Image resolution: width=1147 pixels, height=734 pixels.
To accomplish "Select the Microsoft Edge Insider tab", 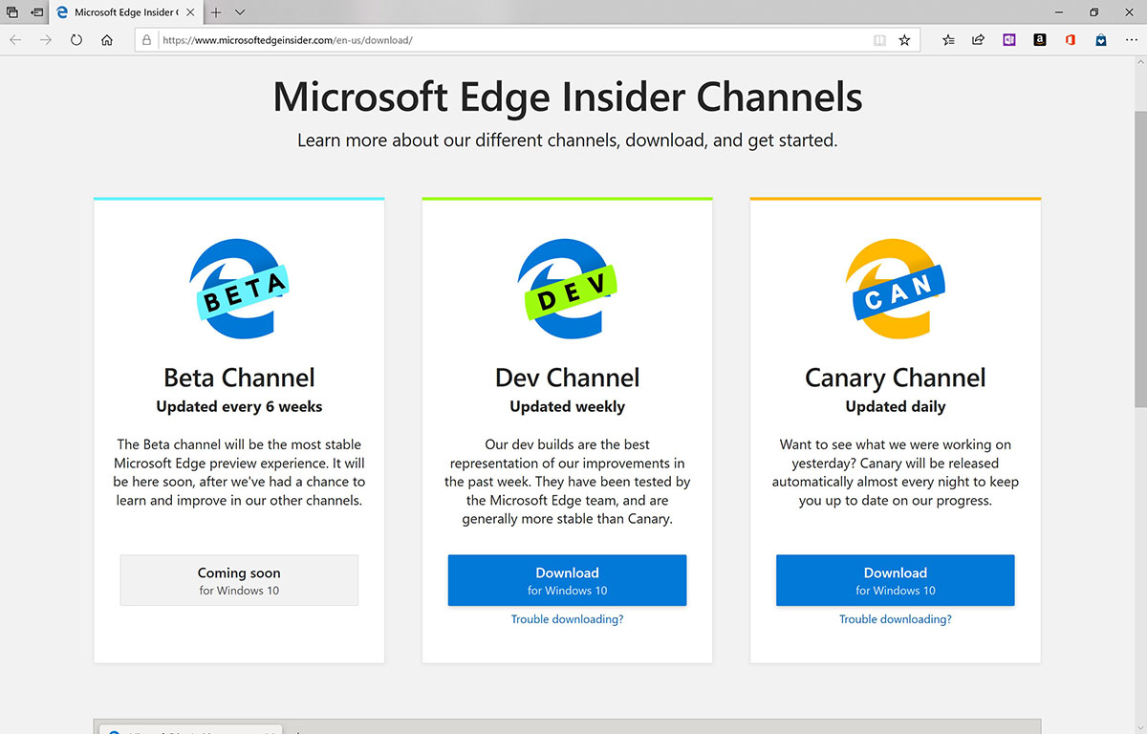I will tap(127, 12).
